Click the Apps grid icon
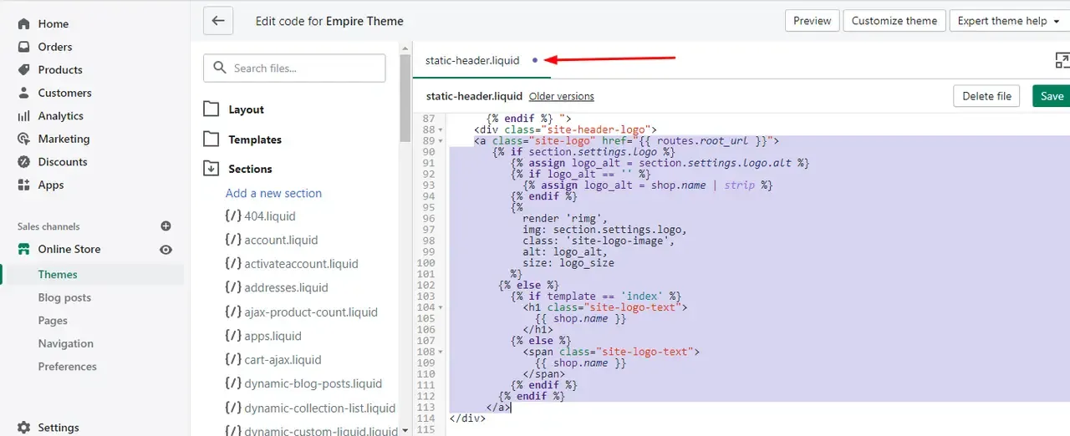This screenshot has height=436, width=1070. [23, 185]
